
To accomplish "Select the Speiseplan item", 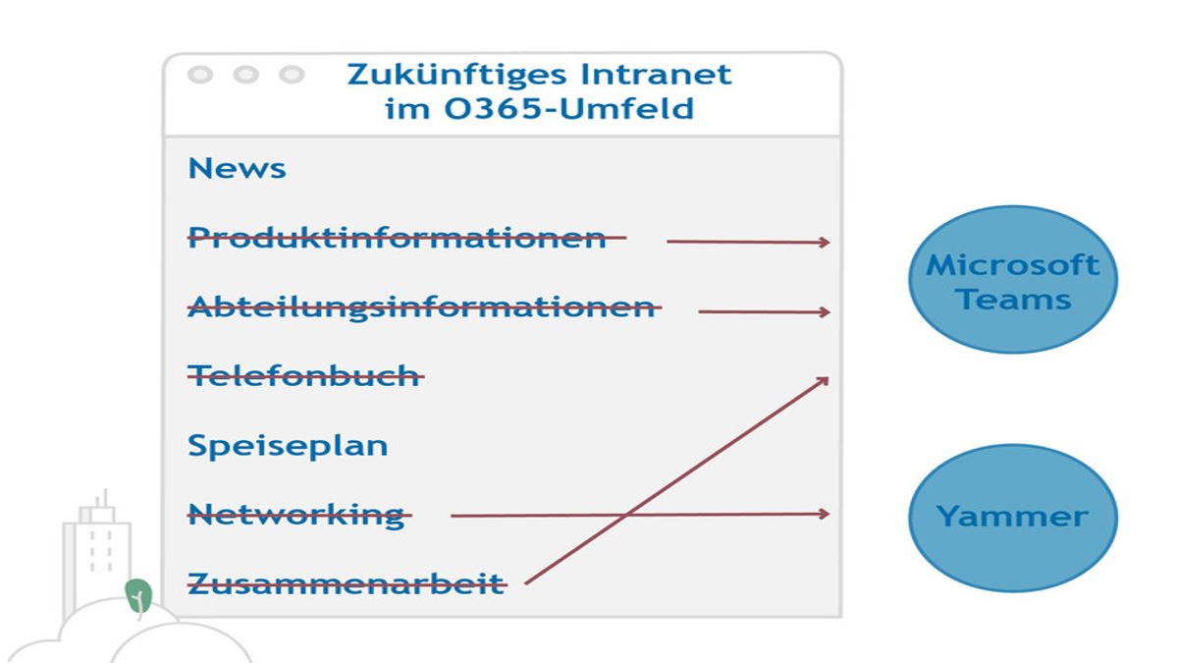I will pyautogui.click(x=288, y=445).
